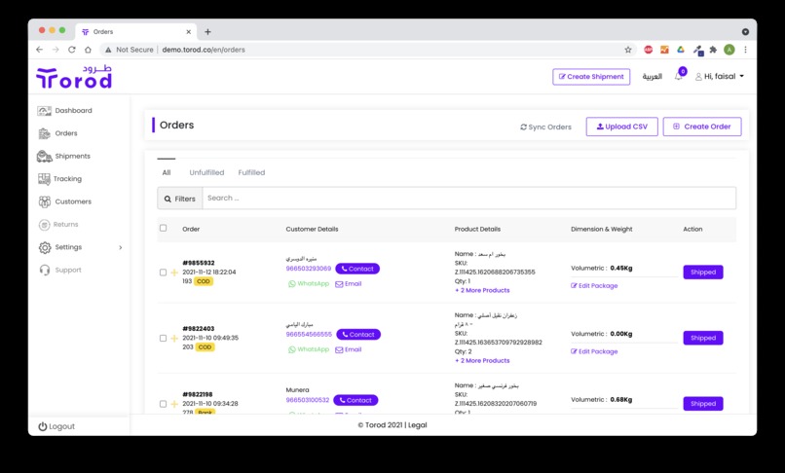Focus the orders Search field
The height and width of the screenshot is (473, 785).
click(469, 199)
